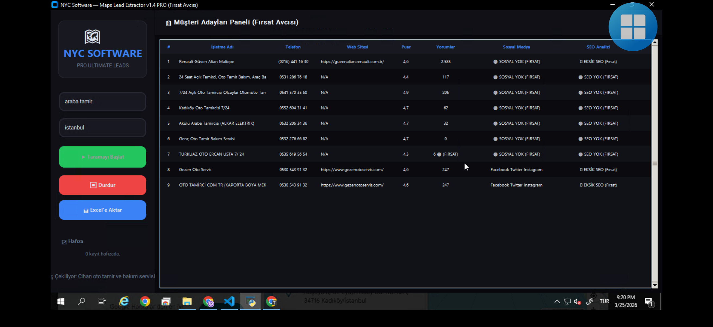
Task: Open the notification center icon
Action: 649,302
